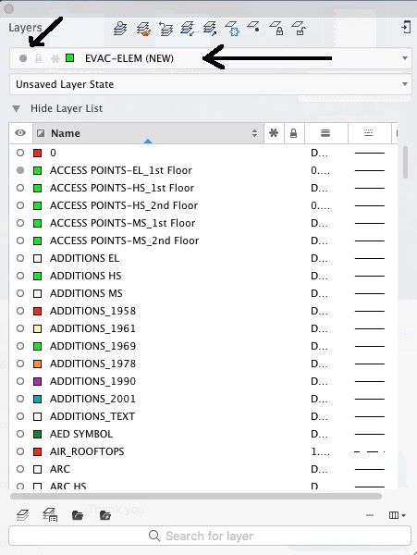
Task: Open linetype of AIR_ROOFTOPS layer
Action: (x=370, y=451)
